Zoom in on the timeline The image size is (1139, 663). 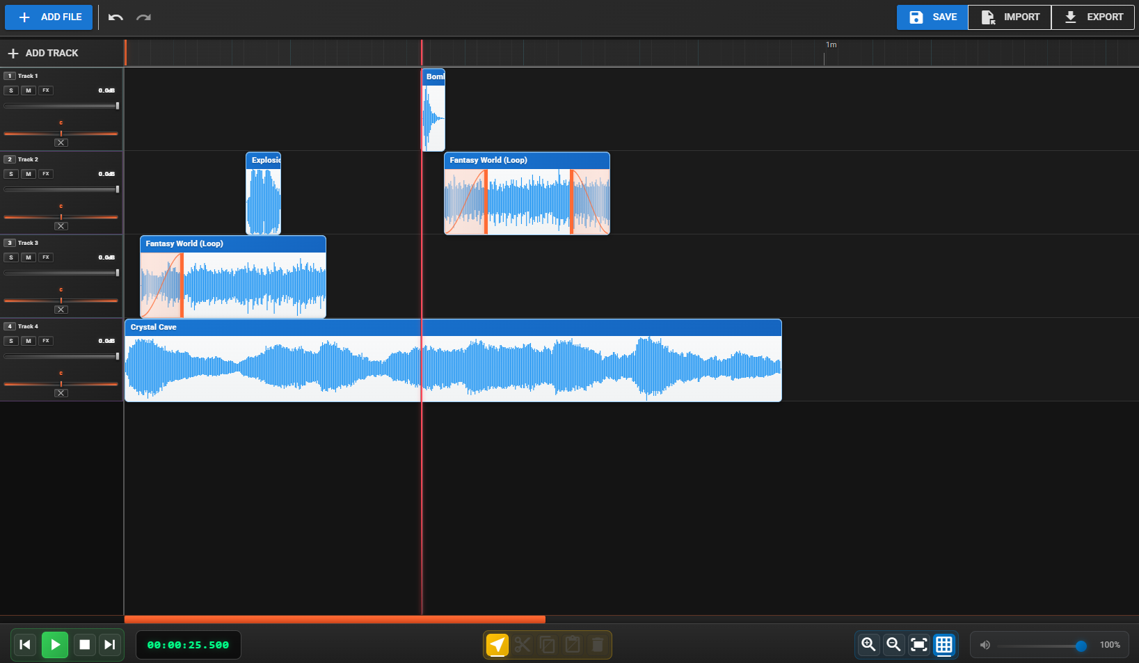coord(868,645)
